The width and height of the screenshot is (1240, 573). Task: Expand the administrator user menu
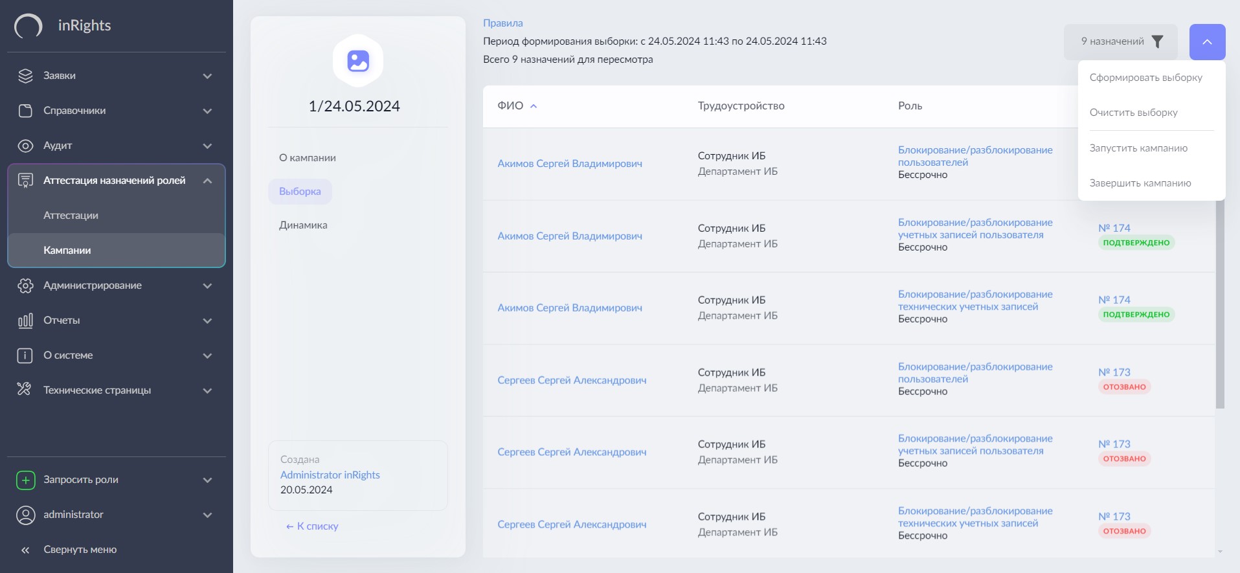(207, 515)
